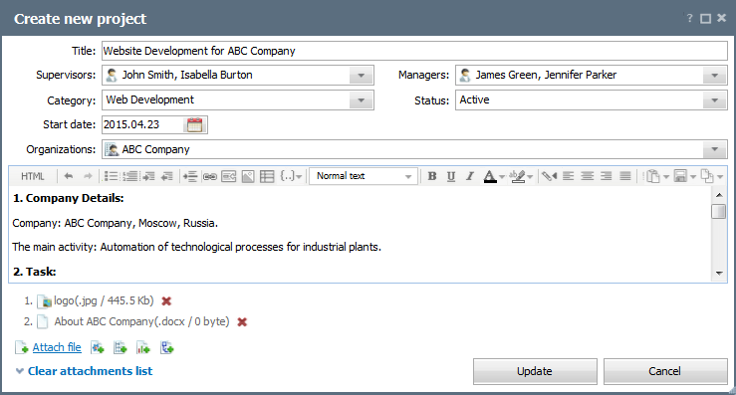
Task: Click the Update button
Action: coord(535,371)
